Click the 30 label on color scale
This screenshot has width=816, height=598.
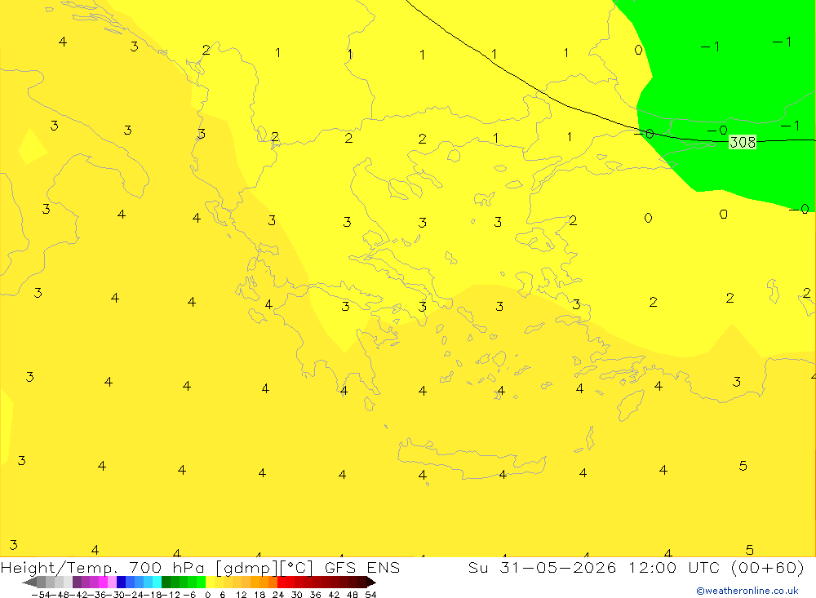tap(297, 595)
